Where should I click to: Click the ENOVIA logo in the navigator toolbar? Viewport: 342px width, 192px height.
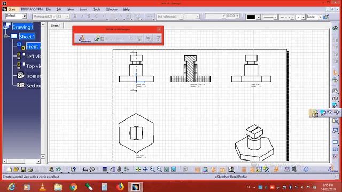tap(85, 38)
